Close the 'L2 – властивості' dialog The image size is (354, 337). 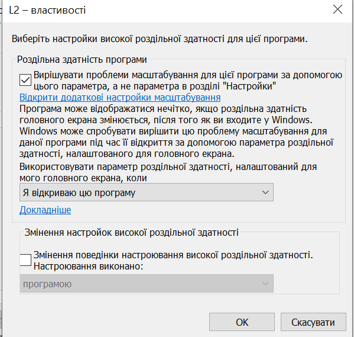click(337, 9)
